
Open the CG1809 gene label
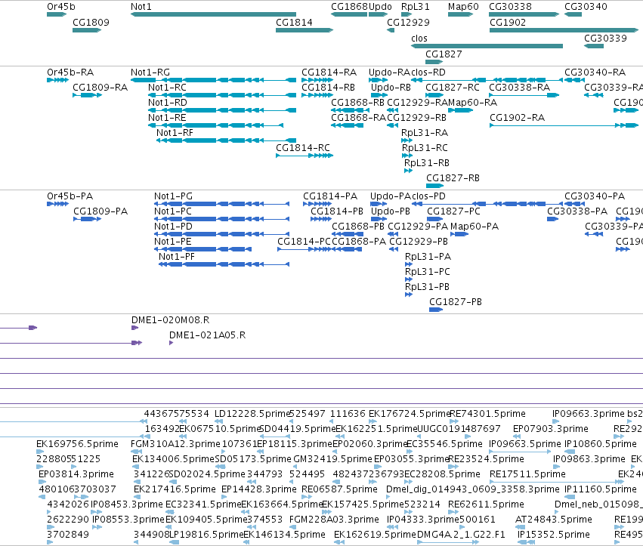point(91,22)
